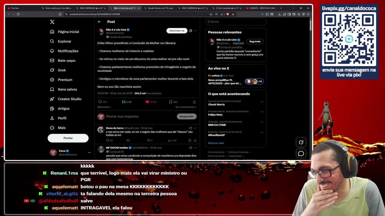385x216 pixels.
Task: Open Bate-papo messages
Action: (63, 61)
